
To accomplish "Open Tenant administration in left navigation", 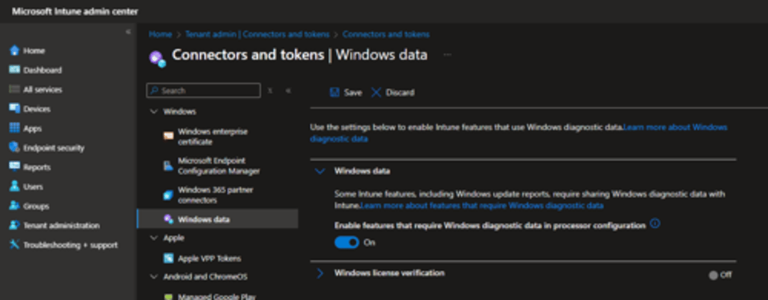I will click(61, 226).
